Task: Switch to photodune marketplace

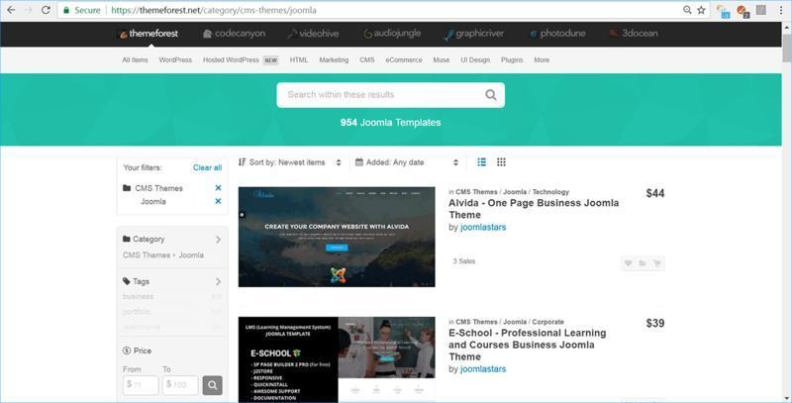Action: [557, 34]
